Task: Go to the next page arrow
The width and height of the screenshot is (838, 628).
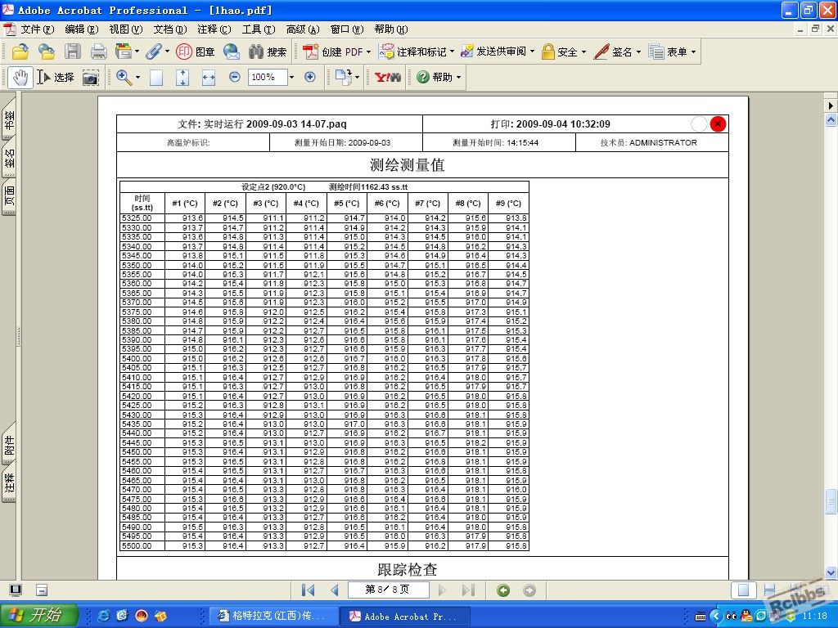Action: pos(442,590)
